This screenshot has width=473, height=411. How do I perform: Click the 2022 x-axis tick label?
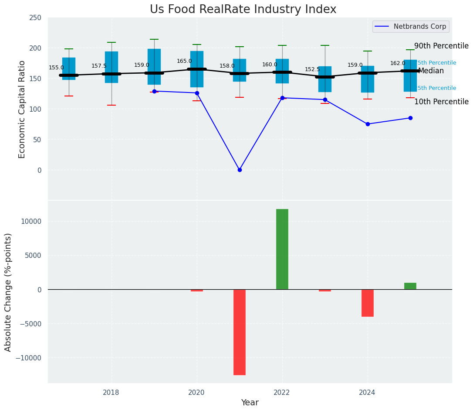(282, 393)
